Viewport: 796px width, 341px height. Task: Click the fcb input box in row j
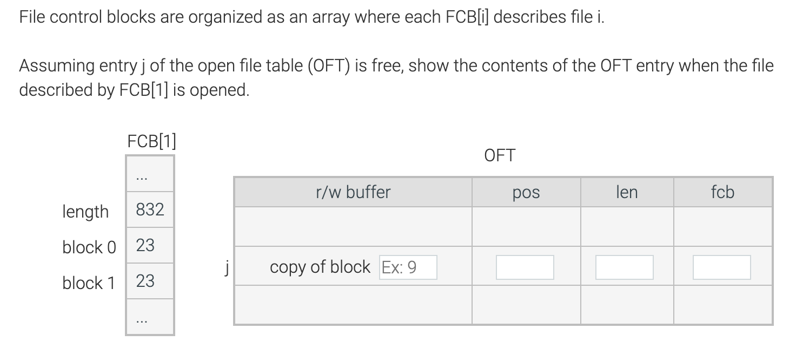[722, 267]
